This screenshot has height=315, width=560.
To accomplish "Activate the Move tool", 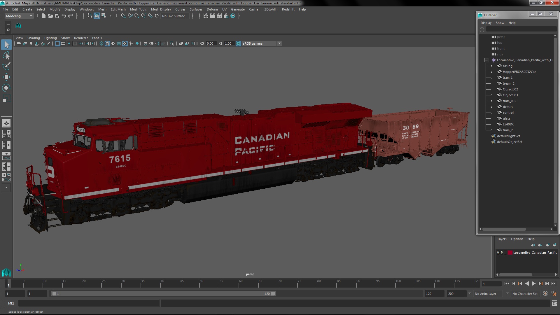I will (6, 77).
